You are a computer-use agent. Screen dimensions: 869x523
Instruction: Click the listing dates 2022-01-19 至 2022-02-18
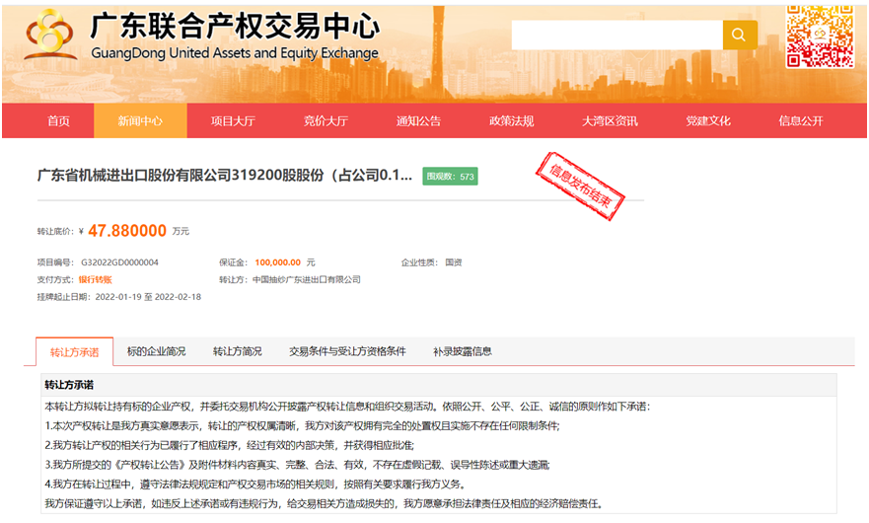(x=148, y=297)
